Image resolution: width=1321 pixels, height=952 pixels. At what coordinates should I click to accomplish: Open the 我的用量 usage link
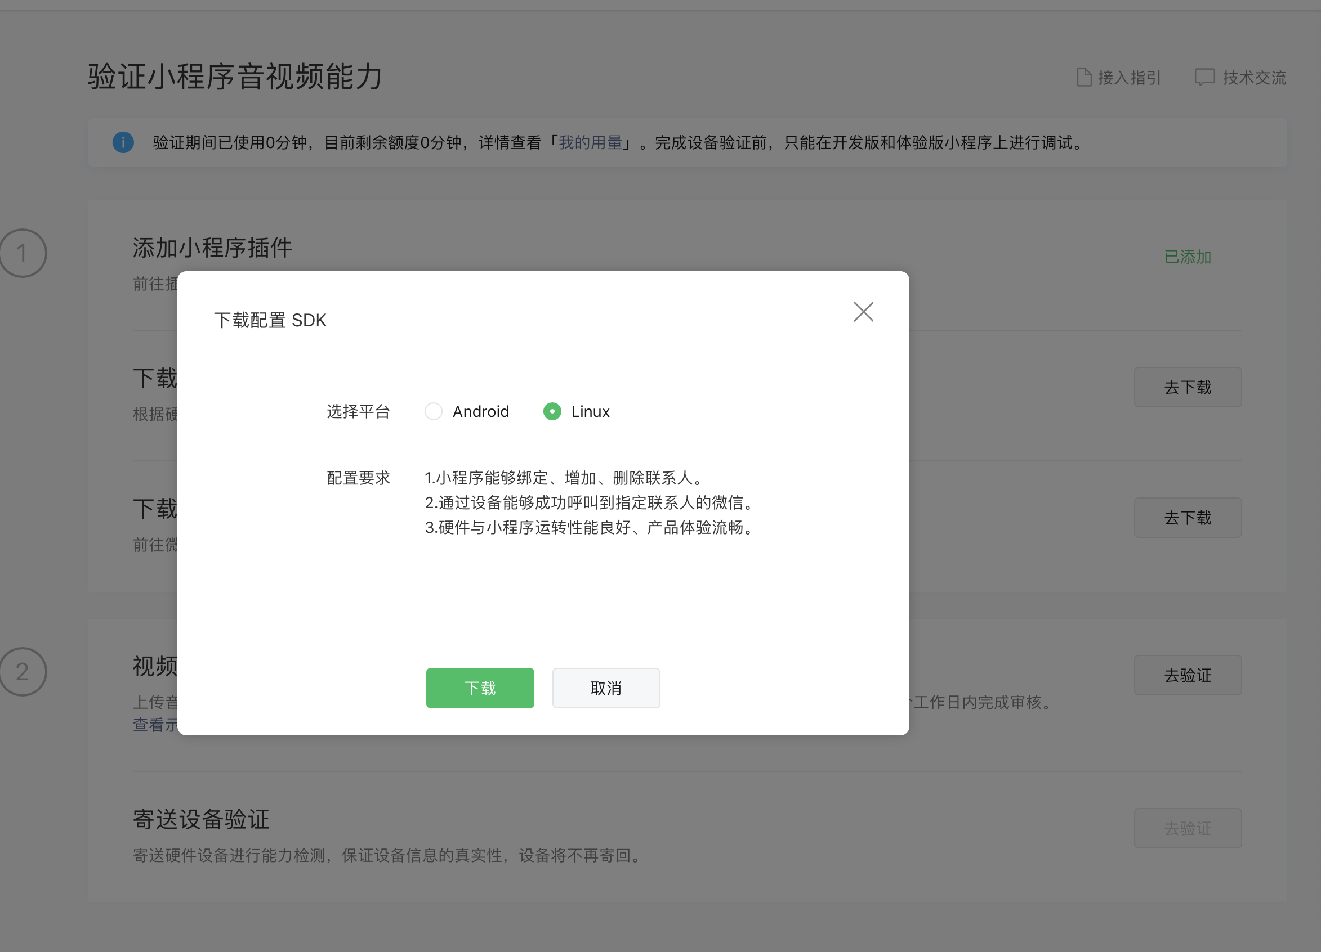pos(590,142)
